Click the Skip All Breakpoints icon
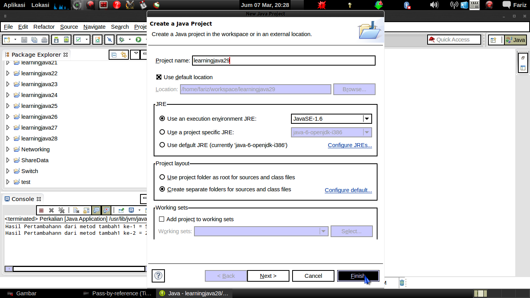530x298 pixels. [110, 40]
